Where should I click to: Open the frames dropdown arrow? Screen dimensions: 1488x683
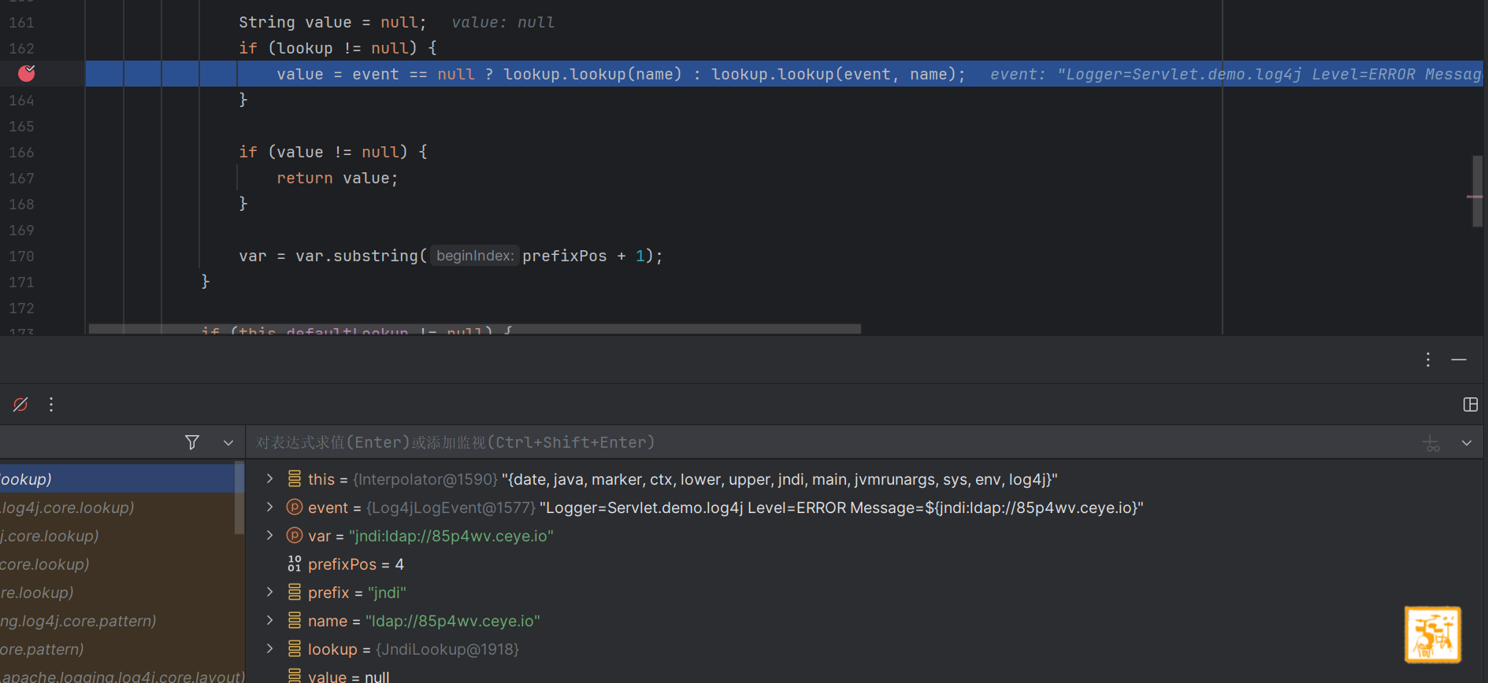(x=228, y=442)
